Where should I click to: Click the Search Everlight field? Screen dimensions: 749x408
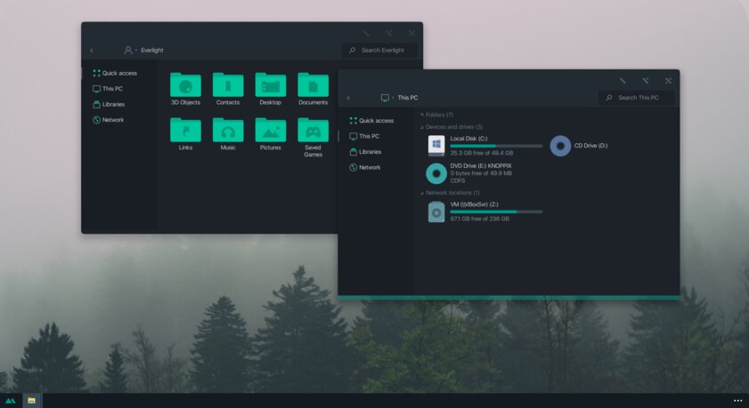383,51
